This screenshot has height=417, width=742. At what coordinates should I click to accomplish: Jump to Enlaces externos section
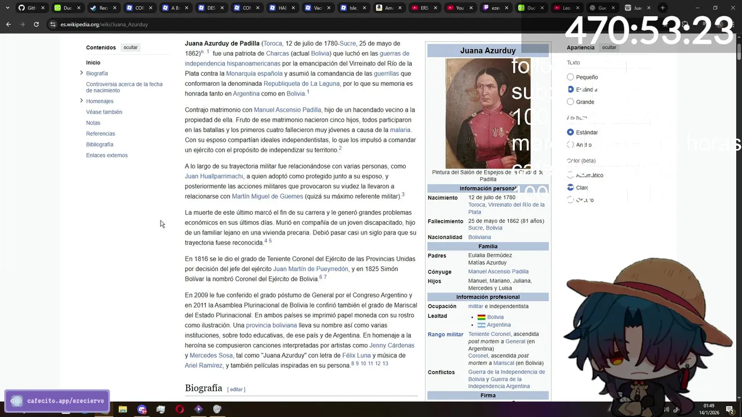pos(107,155)
